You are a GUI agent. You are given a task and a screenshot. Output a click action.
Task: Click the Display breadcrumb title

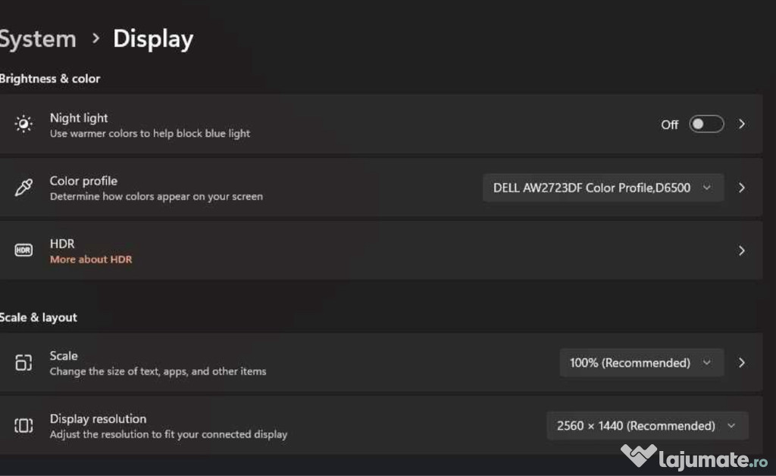tap(153, 39)
